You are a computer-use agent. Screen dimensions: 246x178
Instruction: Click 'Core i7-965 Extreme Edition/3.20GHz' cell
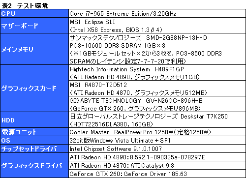tap(157, 13)
